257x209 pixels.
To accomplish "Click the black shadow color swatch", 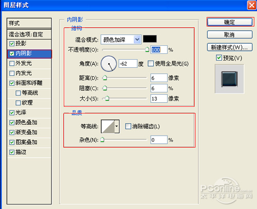I will tap(150, 39).
